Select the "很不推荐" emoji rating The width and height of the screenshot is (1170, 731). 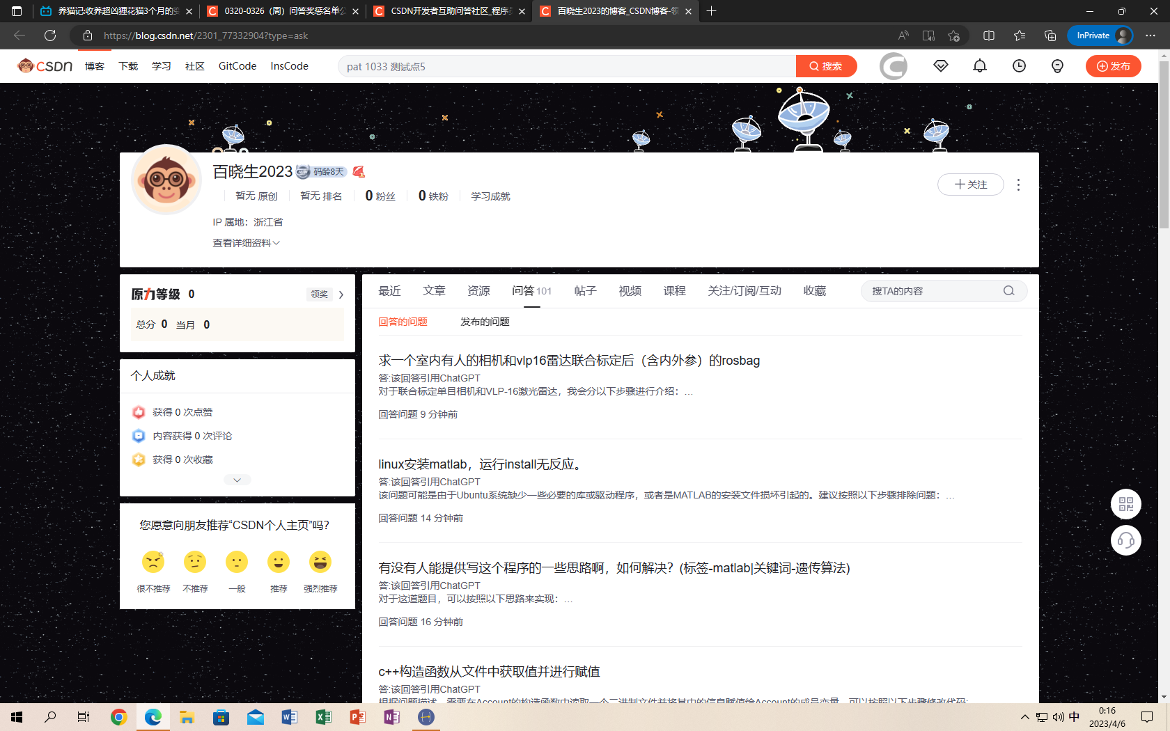click(x=153, y=563)
